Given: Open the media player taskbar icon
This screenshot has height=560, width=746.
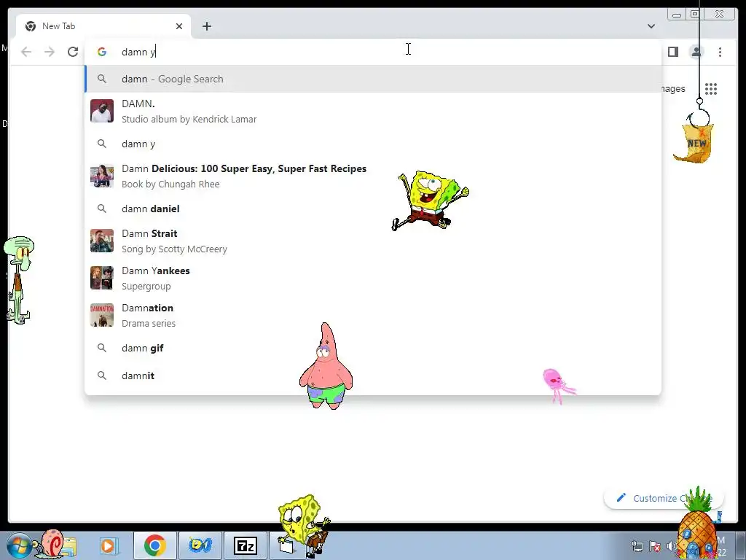Looking at the screenshot, I should point(109,545).
